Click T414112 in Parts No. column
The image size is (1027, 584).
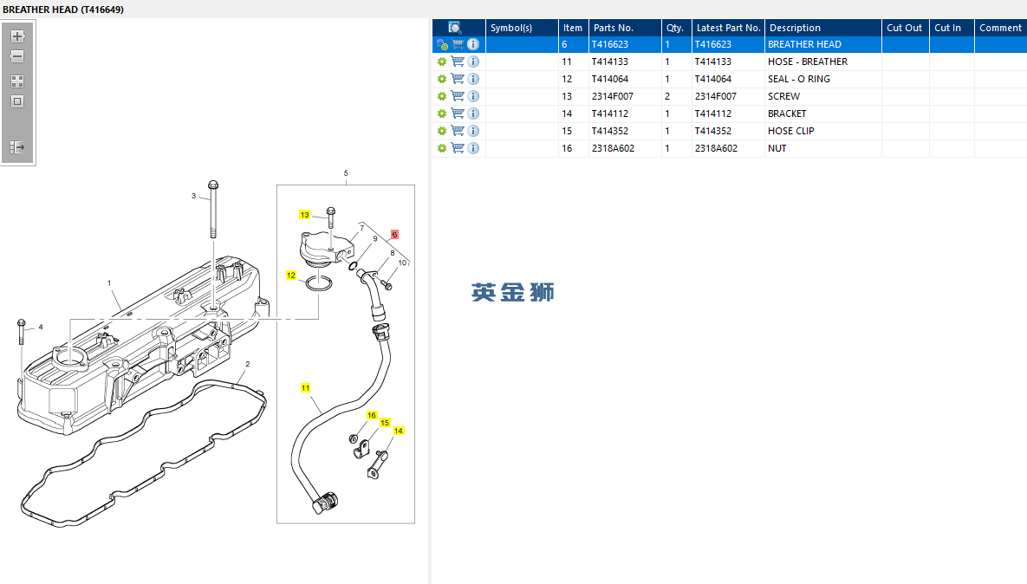[610, 114]
